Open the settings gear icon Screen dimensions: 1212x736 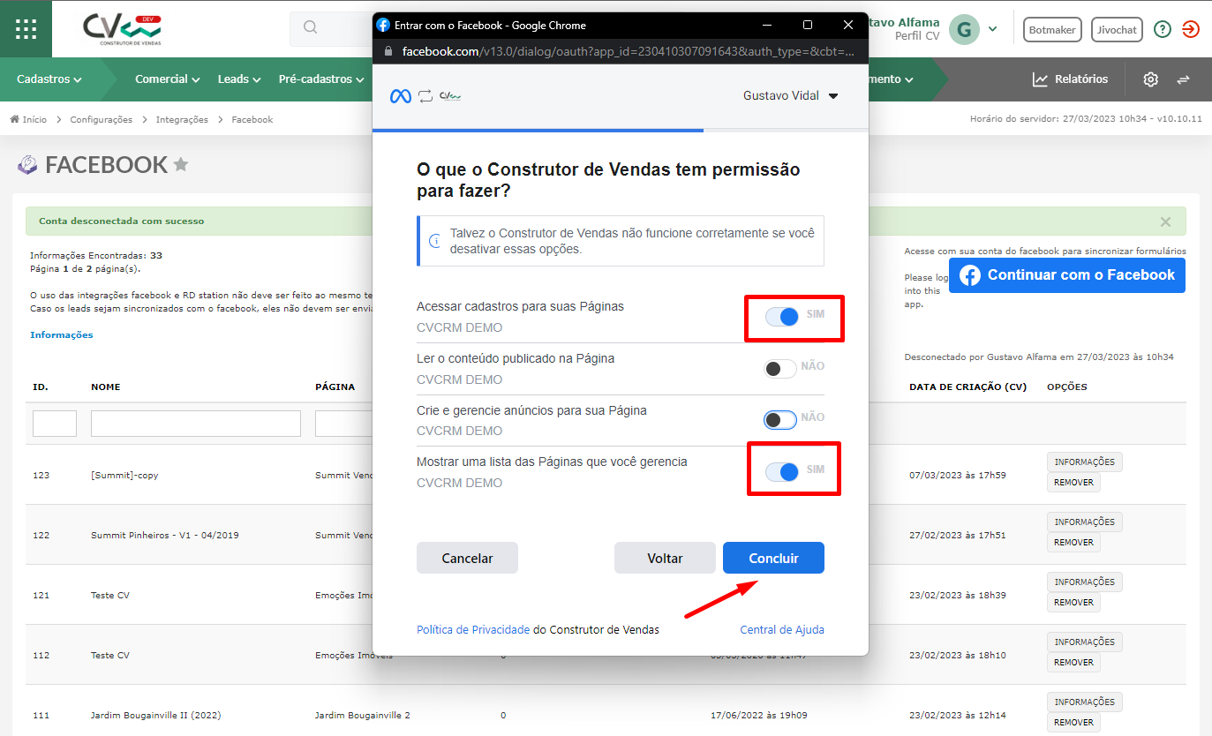click(x=1150, y=79)
